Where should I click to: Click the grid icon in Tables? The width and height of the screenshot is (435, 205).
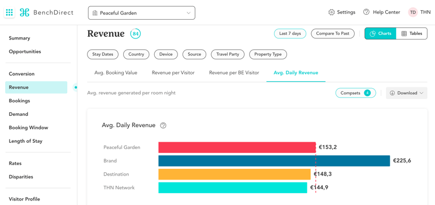click(x=404, y=33)
